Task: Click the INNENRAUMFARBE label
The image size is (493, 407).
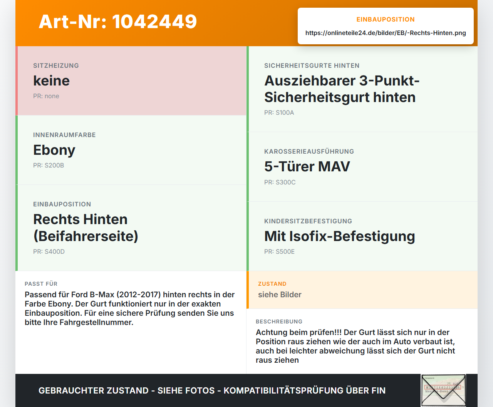Action: [64, 135]
